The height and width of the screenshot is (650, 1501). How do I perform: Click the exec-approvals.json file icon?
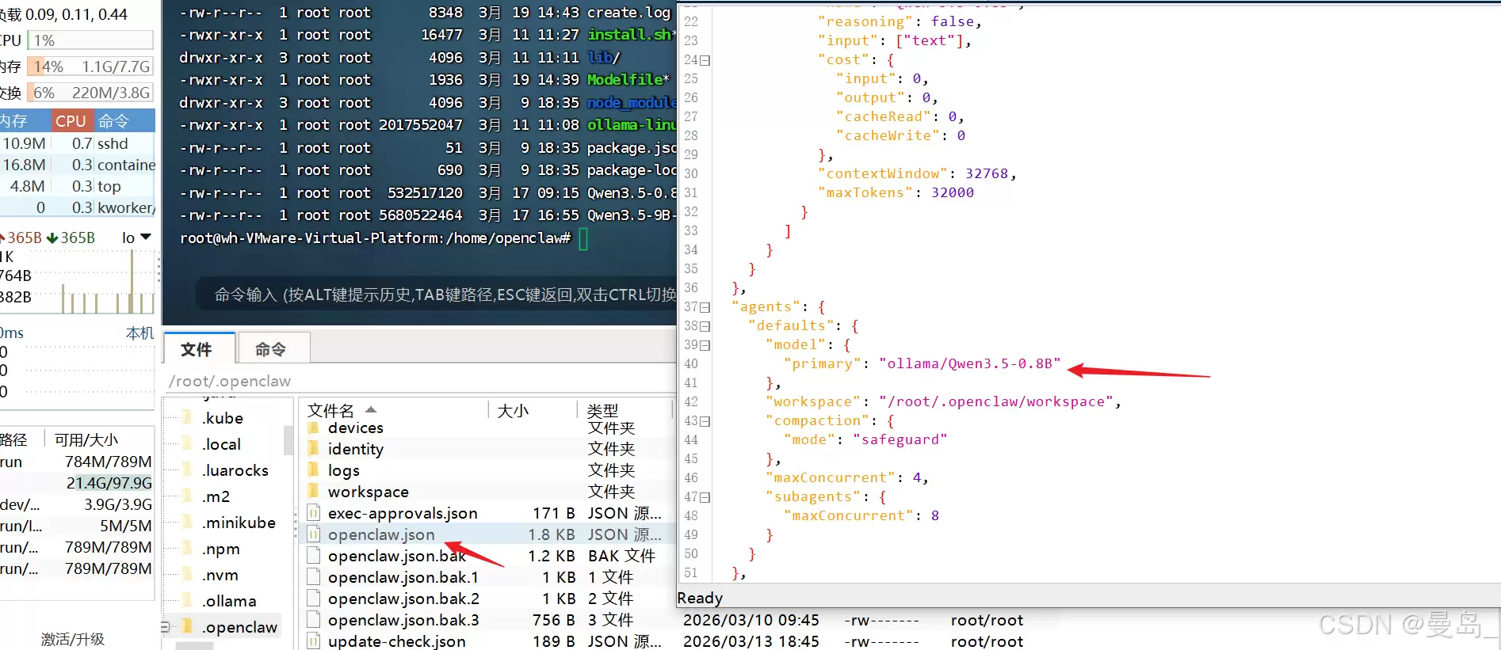[x=314, y=513]
